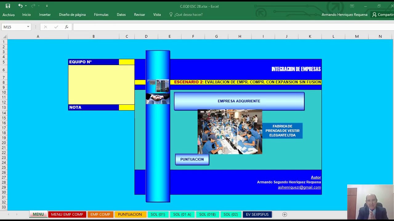
Task: Add a new sheet with plus icon
Action: pos(284,214)
